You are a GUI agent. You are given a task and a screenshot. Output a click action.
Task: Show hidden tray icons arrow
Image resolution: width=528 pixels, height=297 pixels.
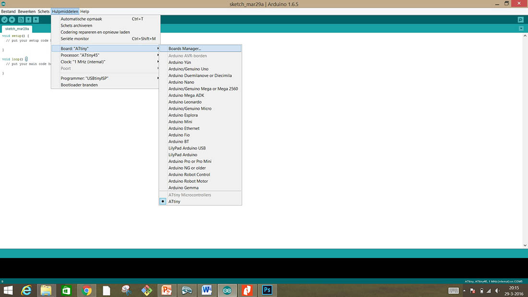(x=464, y=291)
